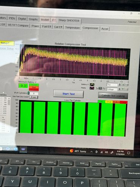The width and height of the screenshot is (140, 187).
Task: Click the lock icon beside the Voltage axis field
Action: point(119,89)
